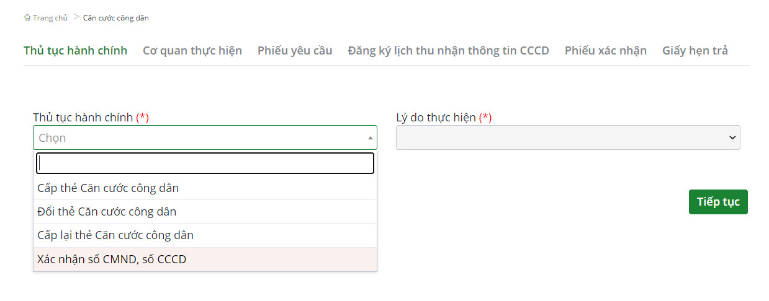The image size is (769, 301).
Task: Click the Chọn procedure combo box
Action: point(205,137)
